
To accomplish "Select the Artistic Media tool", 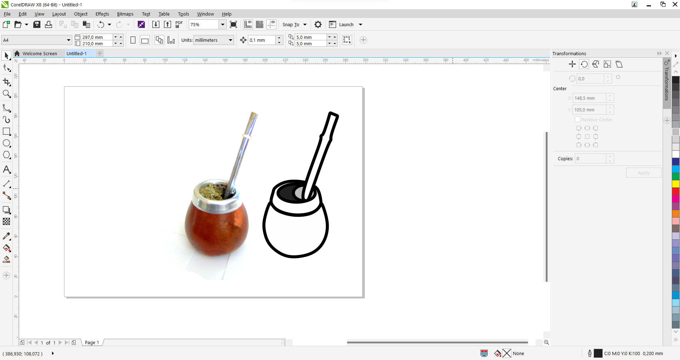I will coord(6,120).
